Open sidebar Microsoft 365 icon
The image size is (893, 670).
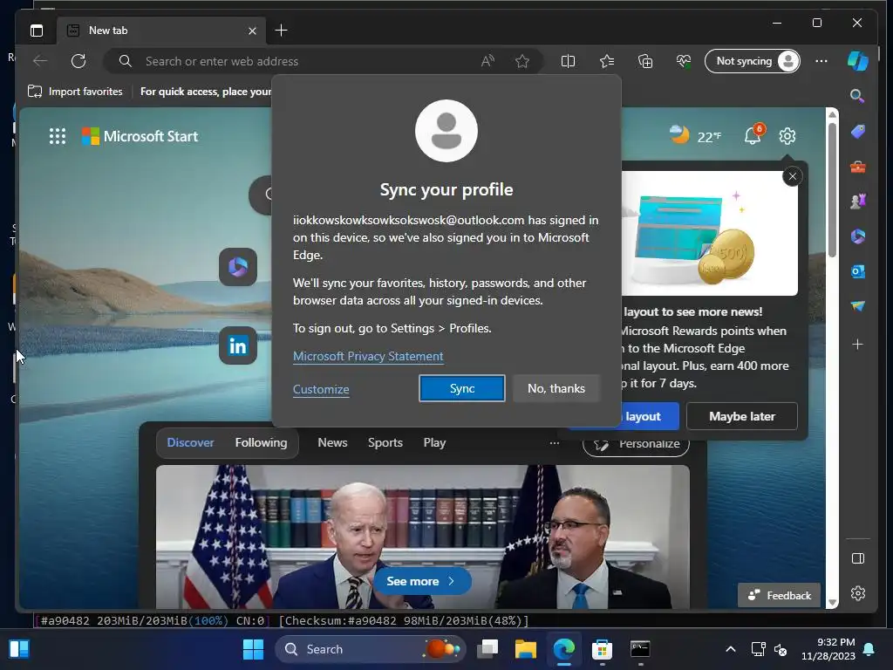point(858,236)
